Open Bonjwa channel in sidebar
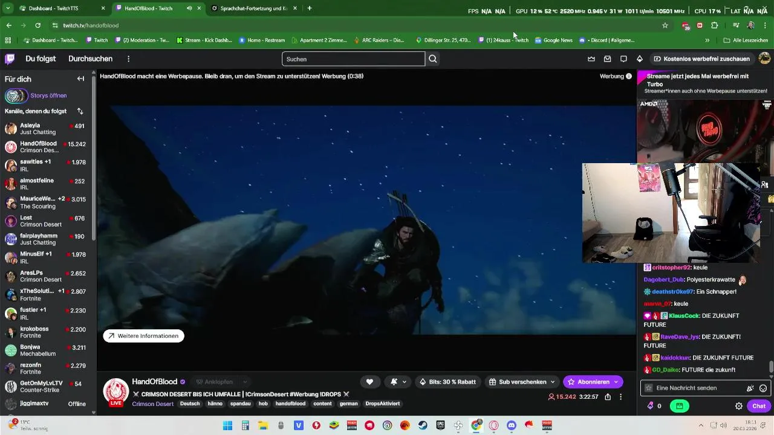 pyautogui.click(x=47, y=351)
